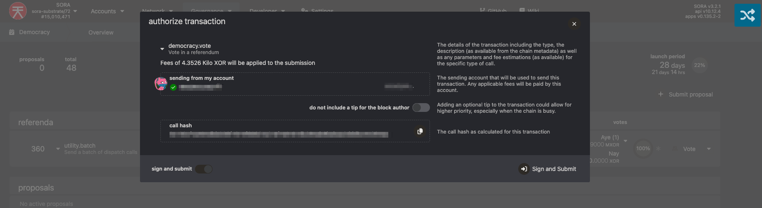Click the Sign and Submit button
762x208 pixels.
pos(547,169)
